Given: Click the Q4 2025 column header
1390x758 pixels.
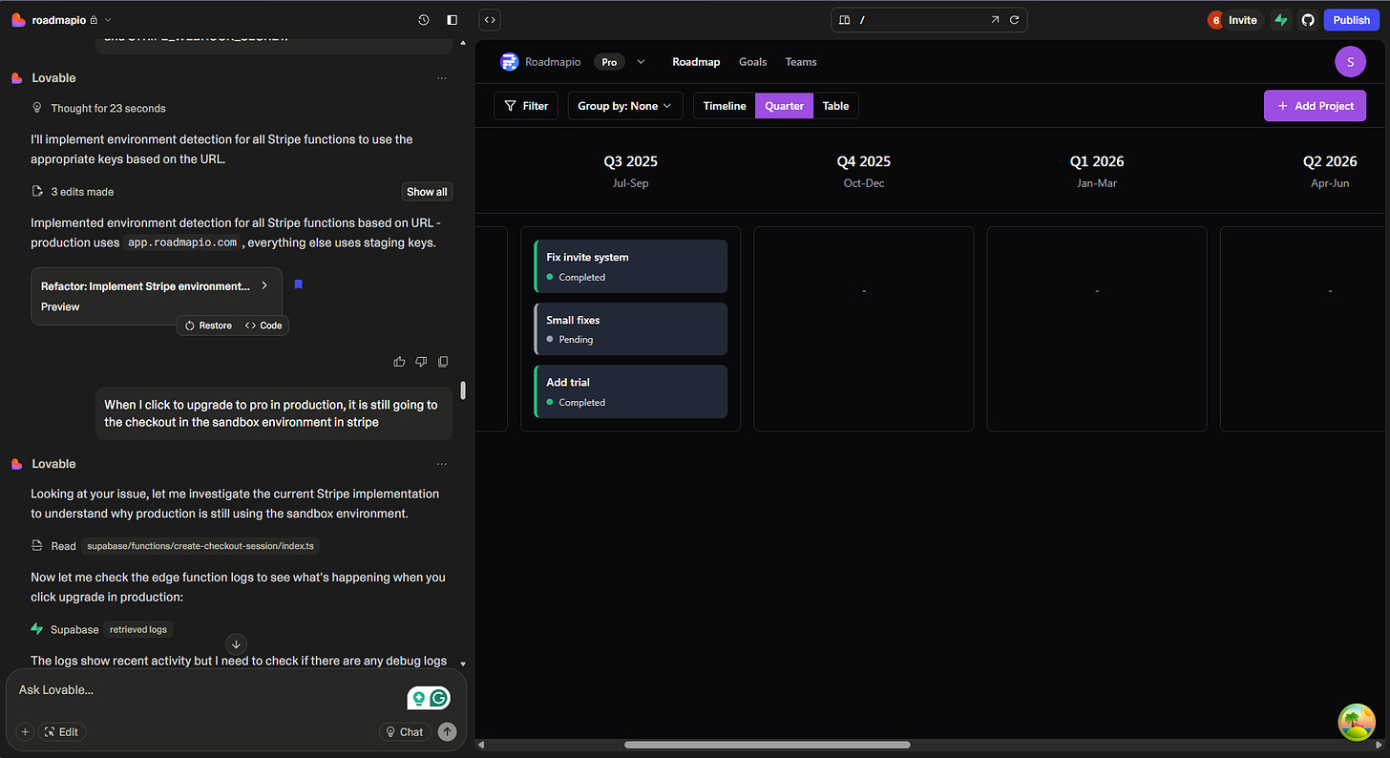Looking at the screenshot, I should 864,170.
